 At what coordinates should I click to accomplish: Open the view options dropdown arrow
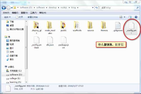tap(124, 17)
